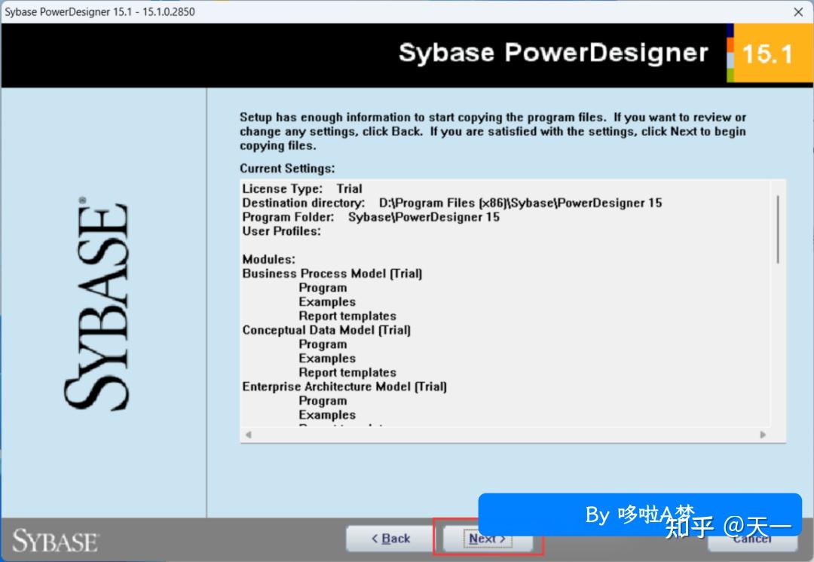814x562 pixels.
Task: Click the installer title bar text
Action: tap(99, 11)
